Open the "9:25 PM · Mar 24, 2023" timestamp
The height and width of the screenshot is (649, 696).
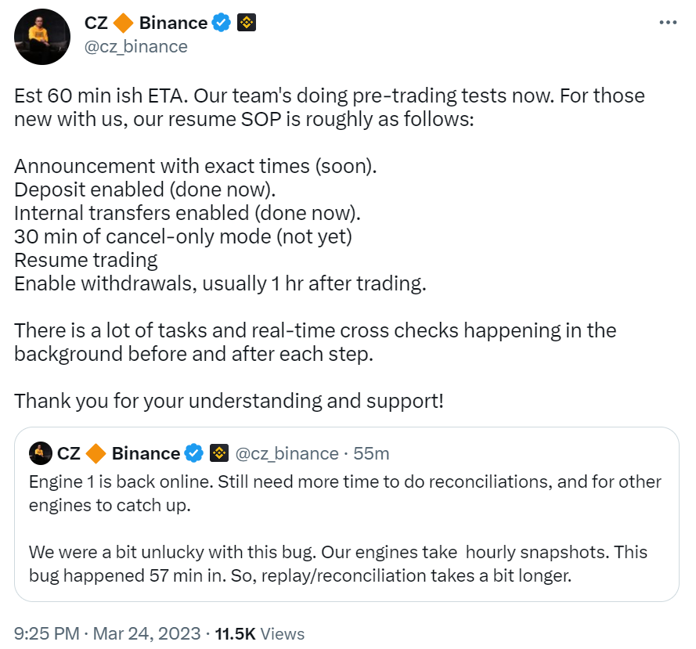click(107, 633)
